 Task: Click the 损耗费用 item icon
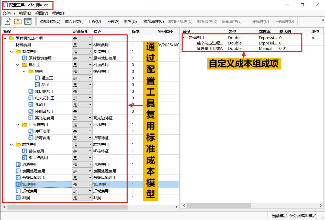[x=18, y=191]
